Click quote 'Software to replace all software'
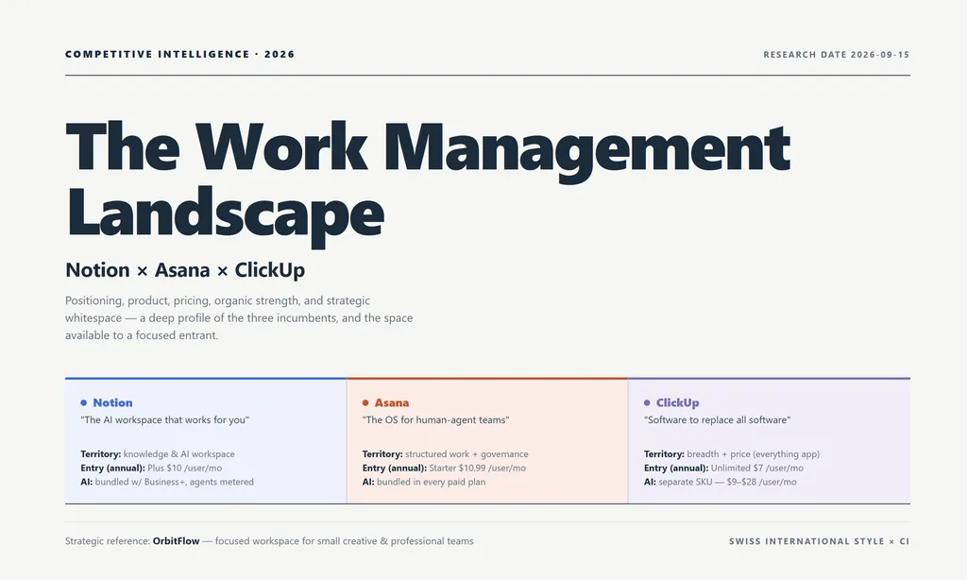The width and height of the screenshot is (967, 580). 718,420
